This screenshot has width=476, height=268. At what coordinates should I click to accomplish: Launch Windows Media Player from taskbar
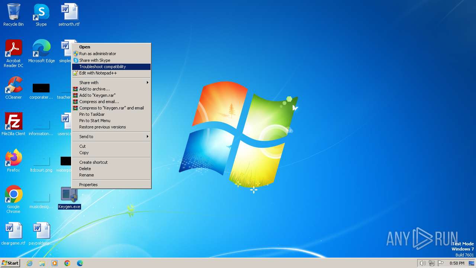tap(55, 263)
